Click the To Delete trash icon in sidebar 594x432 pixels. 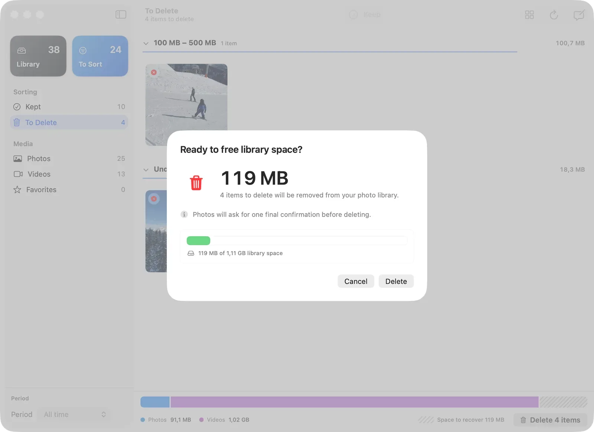17,123
